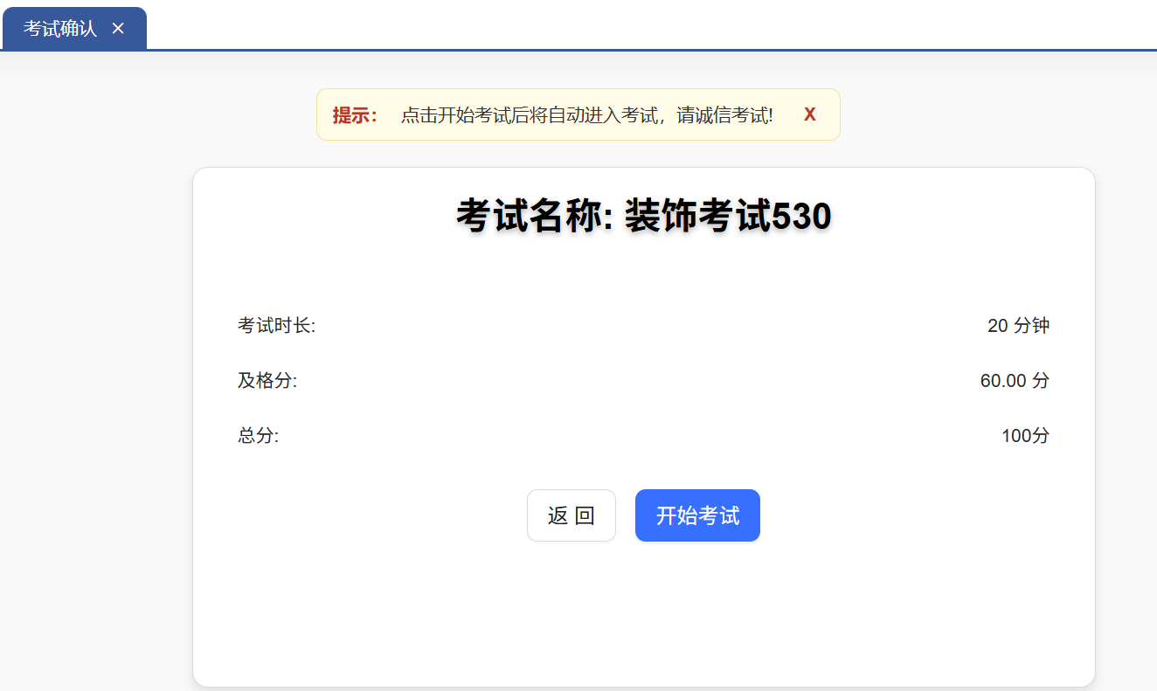The image size is (1157, 691).
Task: Click the 考试名称 text in the heading
Action: [x=532, y=216]
